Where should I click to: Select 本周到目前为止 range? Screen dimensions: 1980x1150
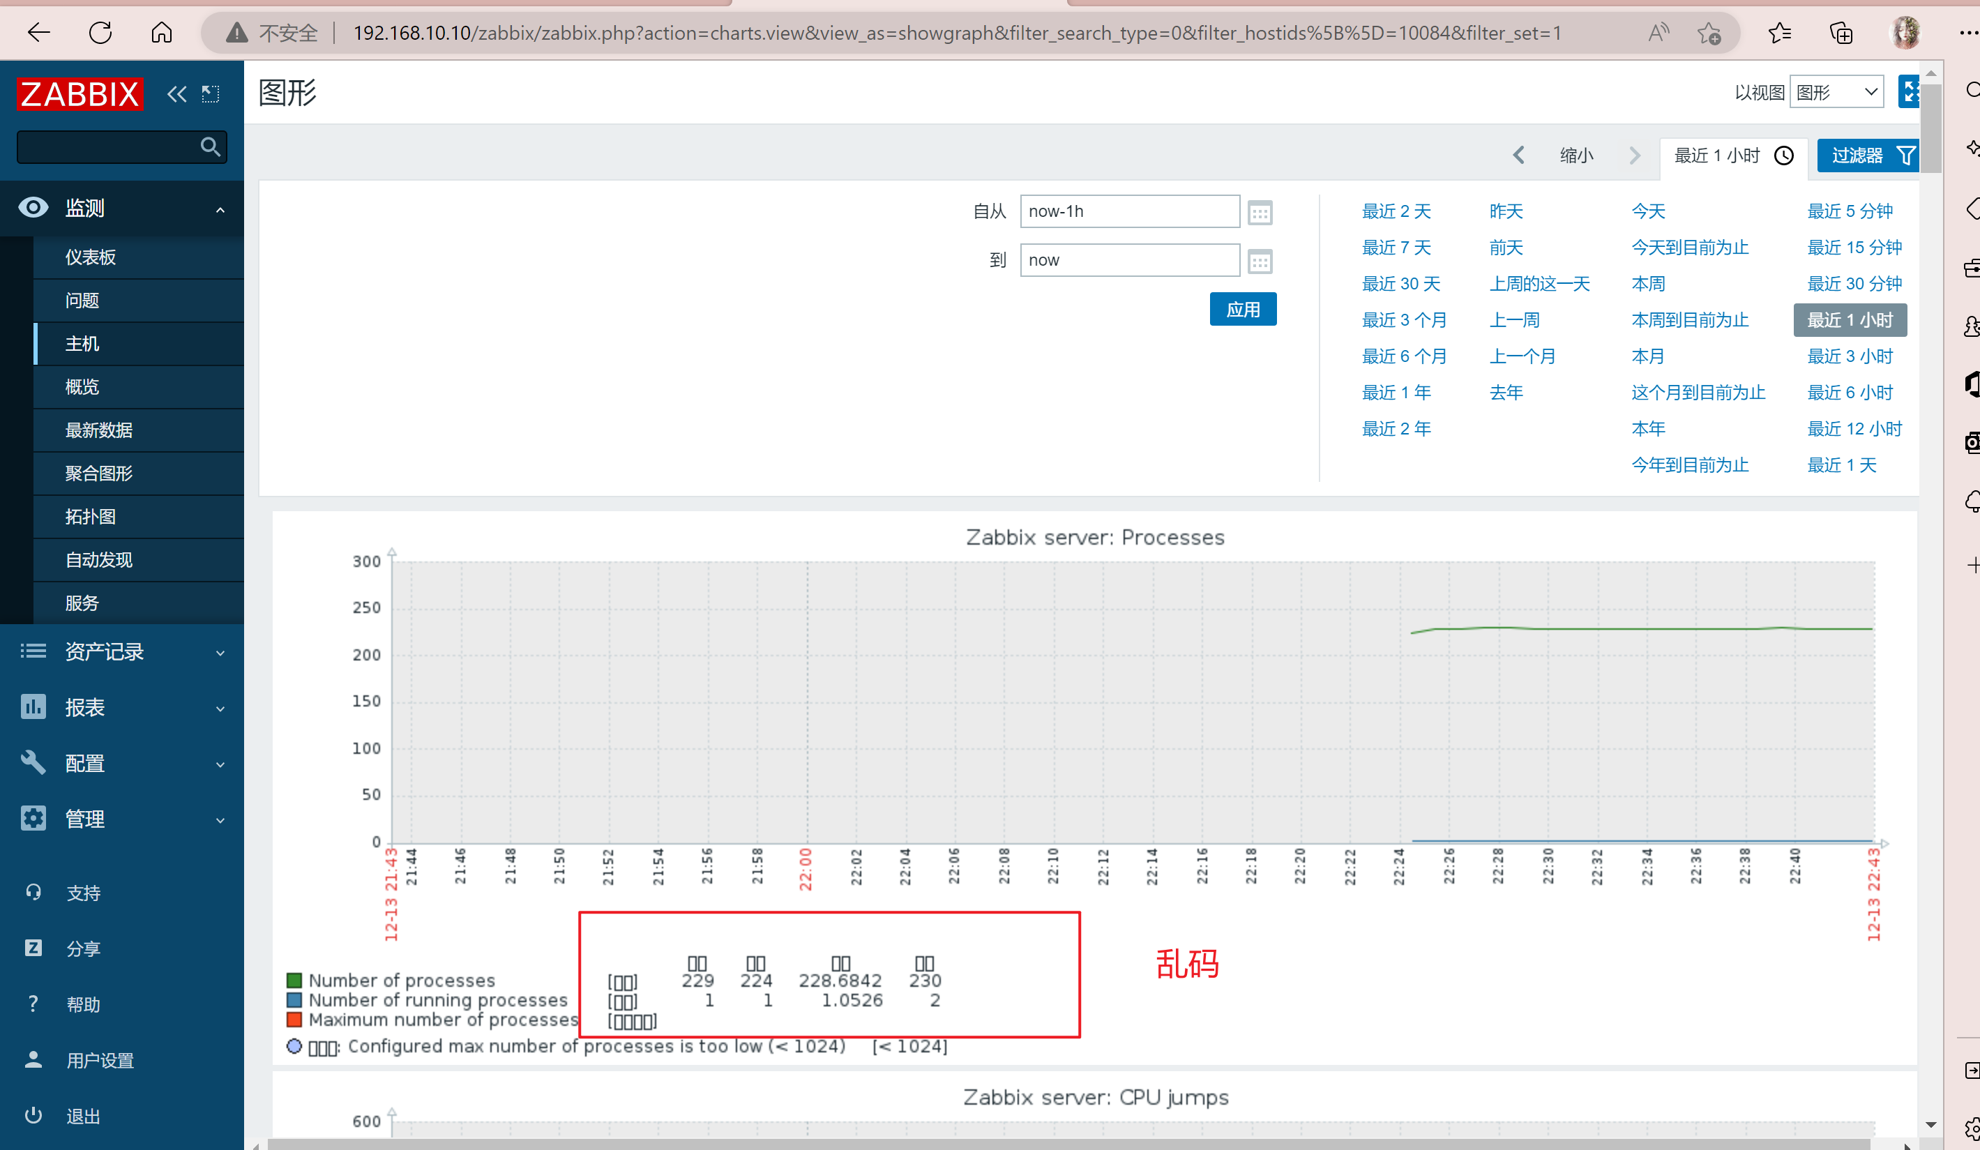click(1690, 319)
